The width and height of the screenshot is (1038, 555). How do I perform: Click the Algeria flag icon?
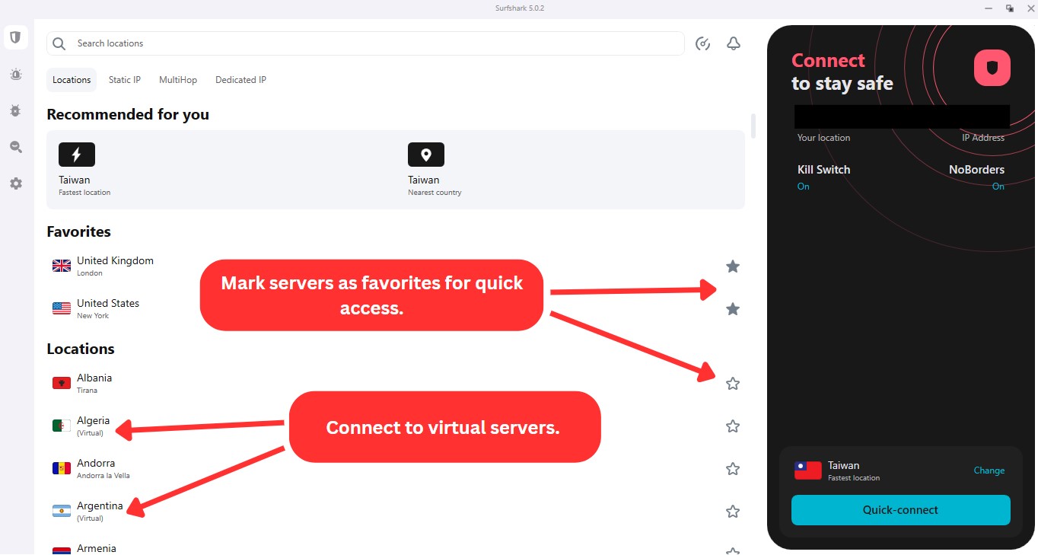[x=62, y=426]
